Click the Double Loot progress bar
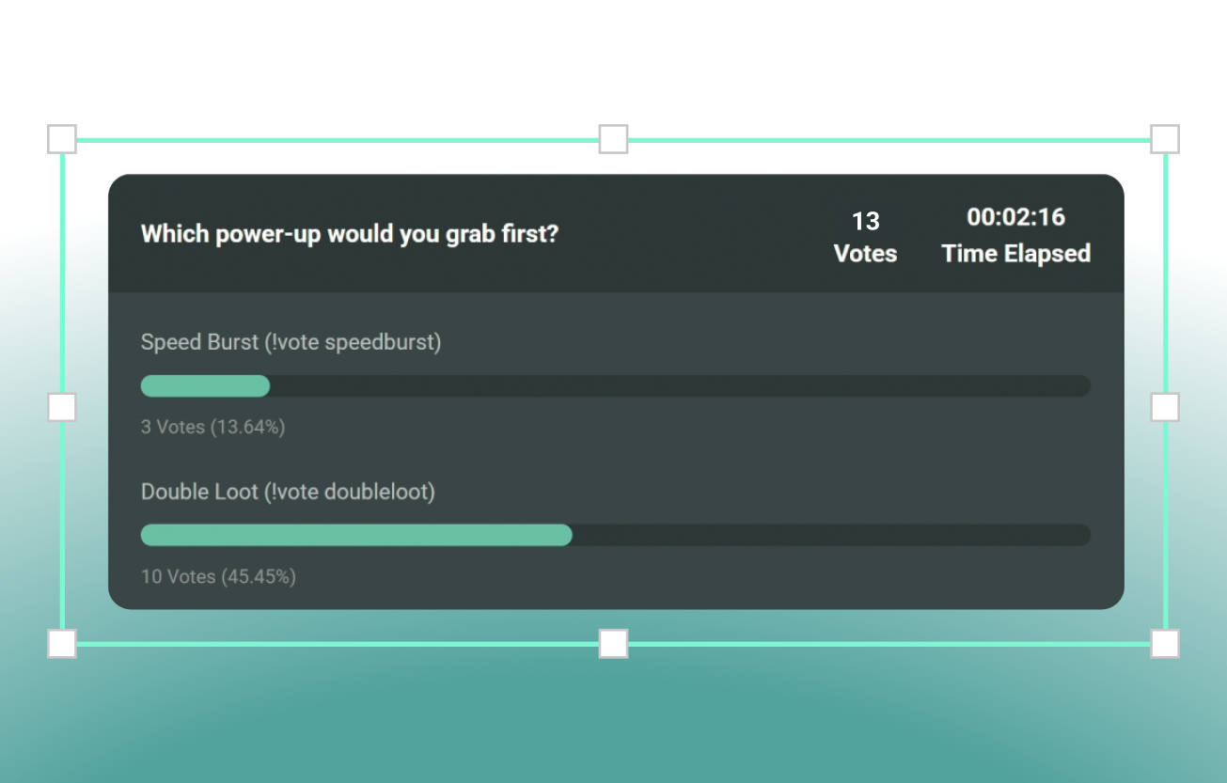Image resolution: width=1227 pixels, height=783 pixels. (615, 535)
